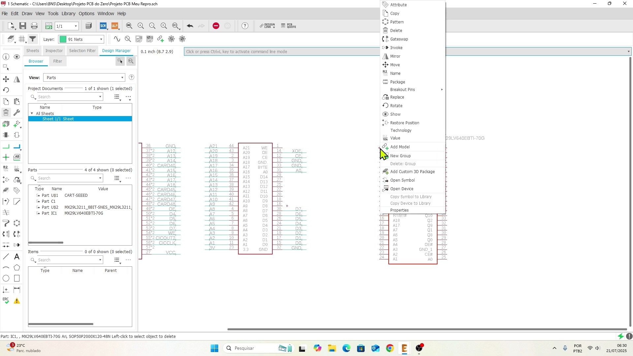Open the command line history dropdown arrow
The image size is (633, 356).
[628, 52]
